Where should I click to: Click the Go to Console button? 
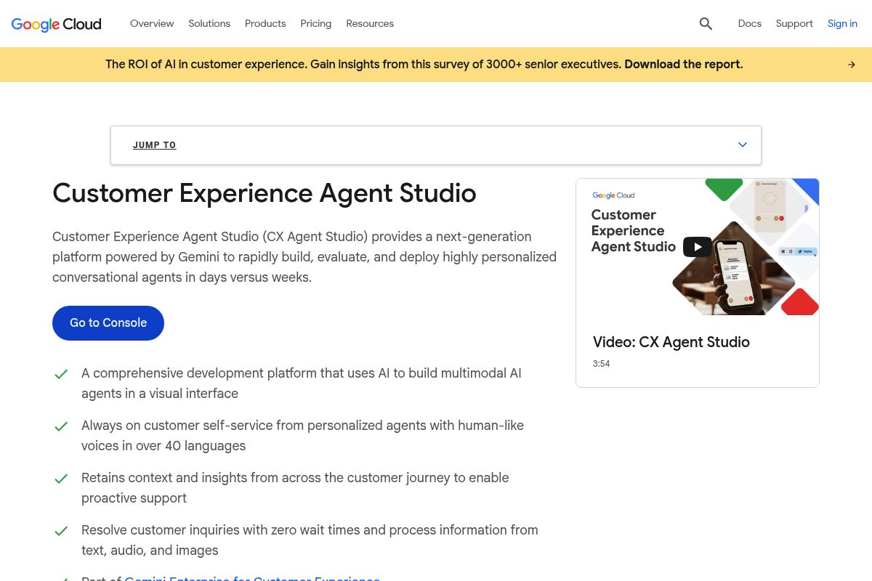[x=108, y=323]
